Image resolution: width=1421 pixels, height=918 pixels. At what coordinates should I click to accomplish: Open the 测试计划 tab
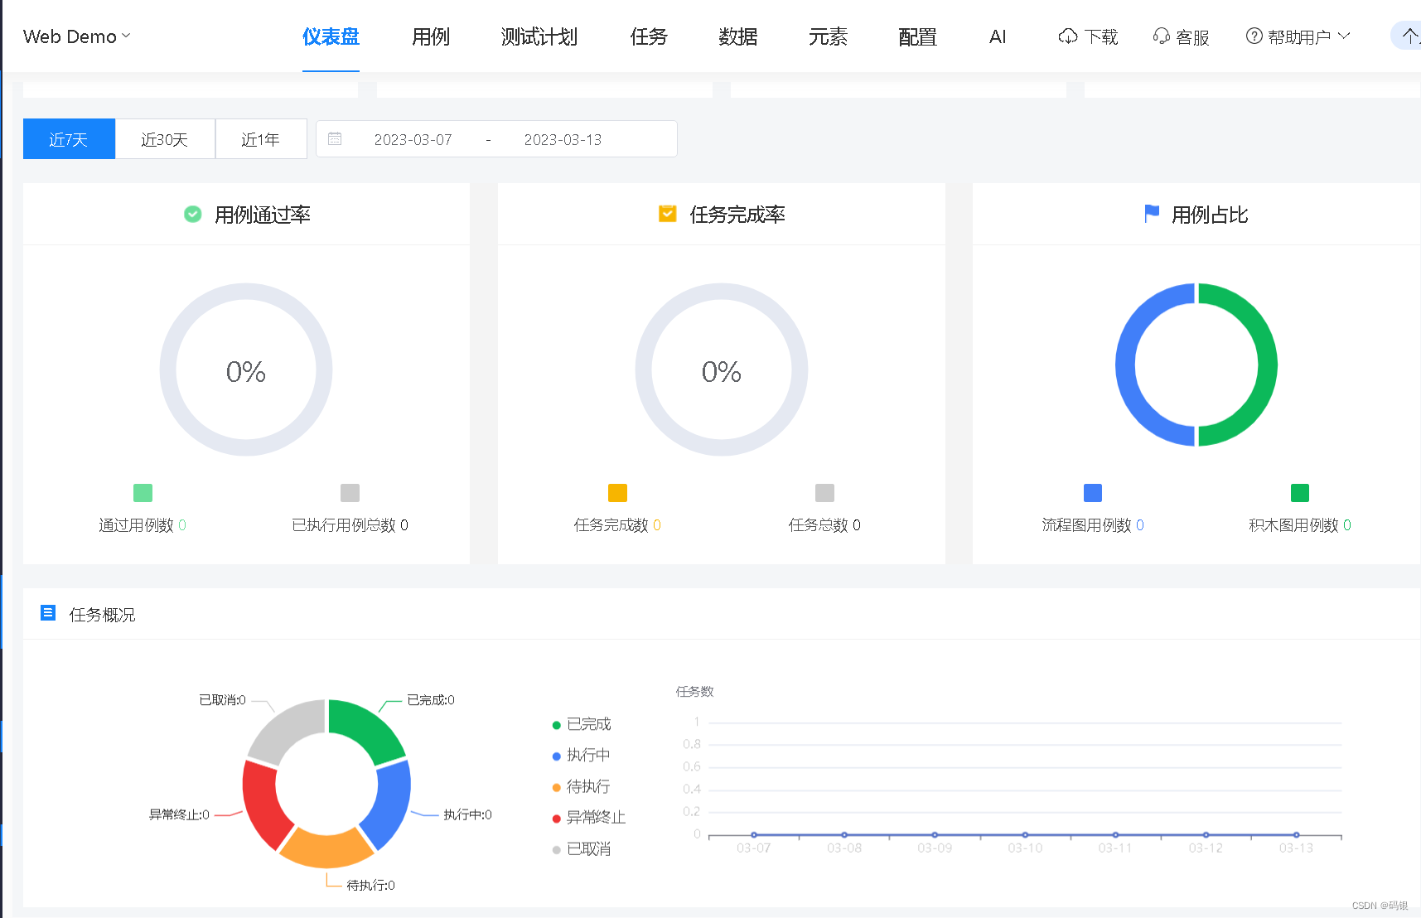(539, 36)
